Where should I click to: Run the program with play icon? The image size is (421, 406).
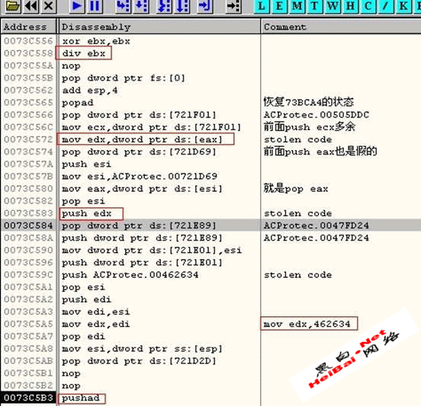coord(77,5)
